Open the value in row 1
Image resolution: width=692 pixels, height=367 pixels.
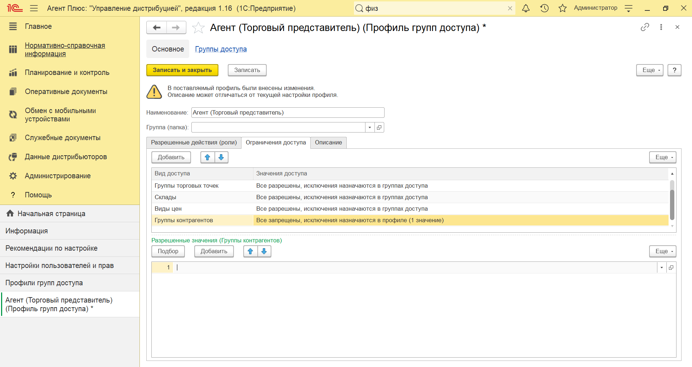tap(671, 268)
